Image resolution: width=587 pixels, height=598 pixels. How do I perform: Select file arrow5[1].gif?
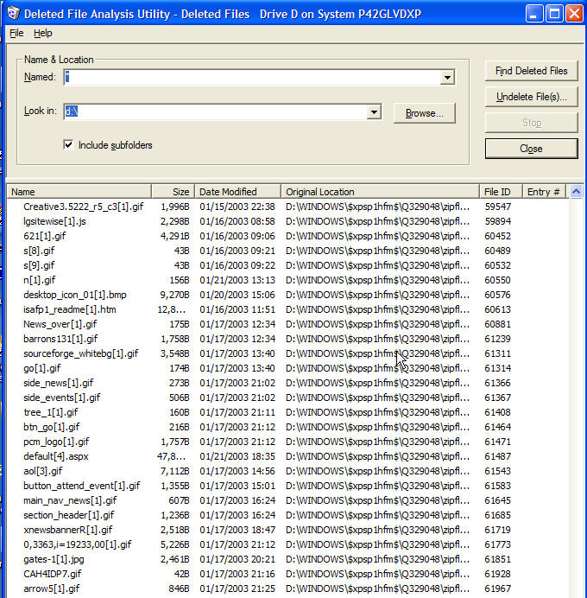(52, 588)
